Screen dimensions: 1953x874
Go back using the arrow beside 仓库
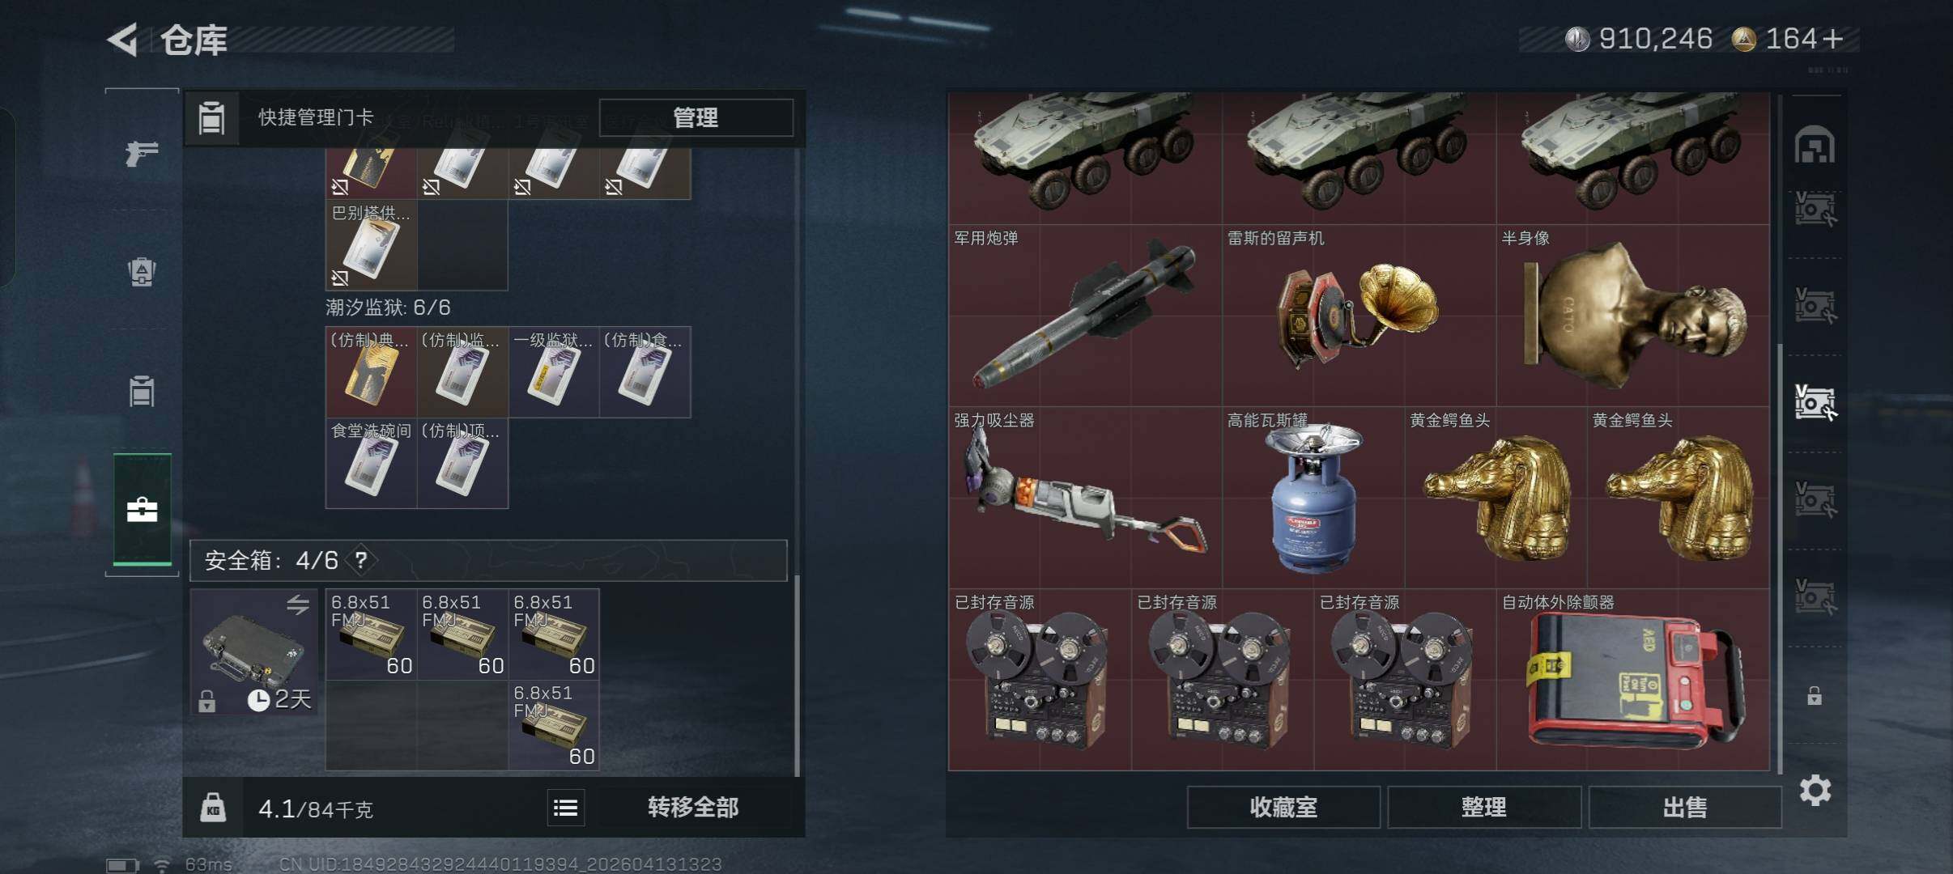pyautogui.click(x=123, y=40)
